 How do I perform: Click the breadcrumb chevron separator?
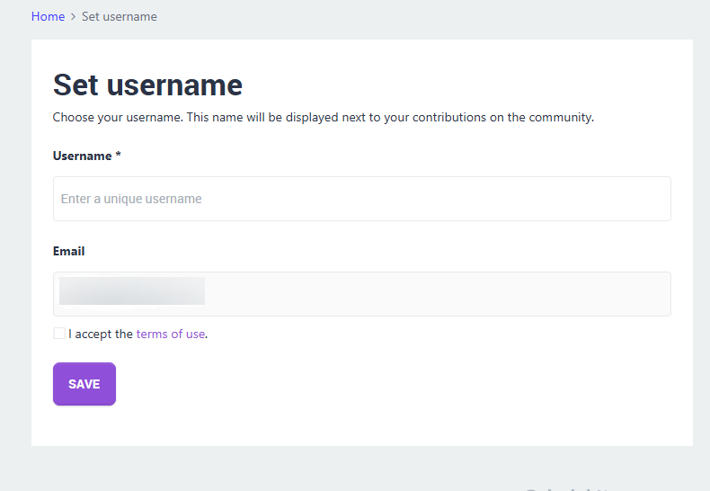(73, 17)
